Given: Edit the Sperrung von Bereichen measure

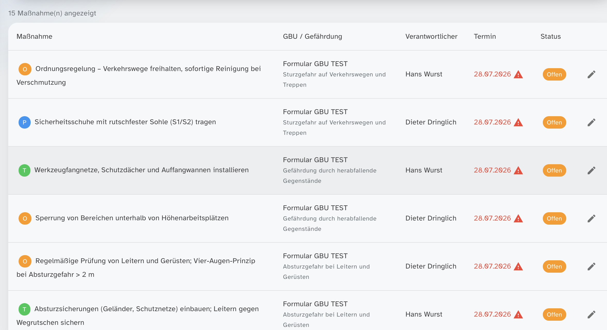Looking at the screenshot, I should tap(591, 218).
